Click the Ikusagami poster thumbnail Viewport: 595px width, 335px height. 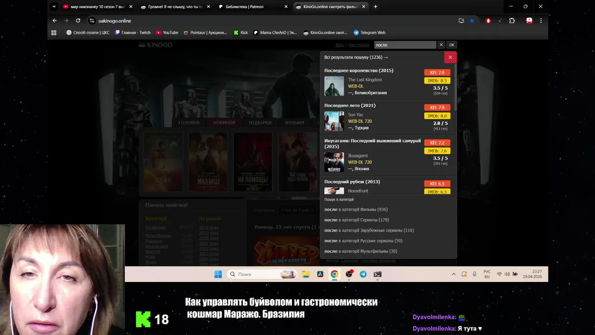334,162
